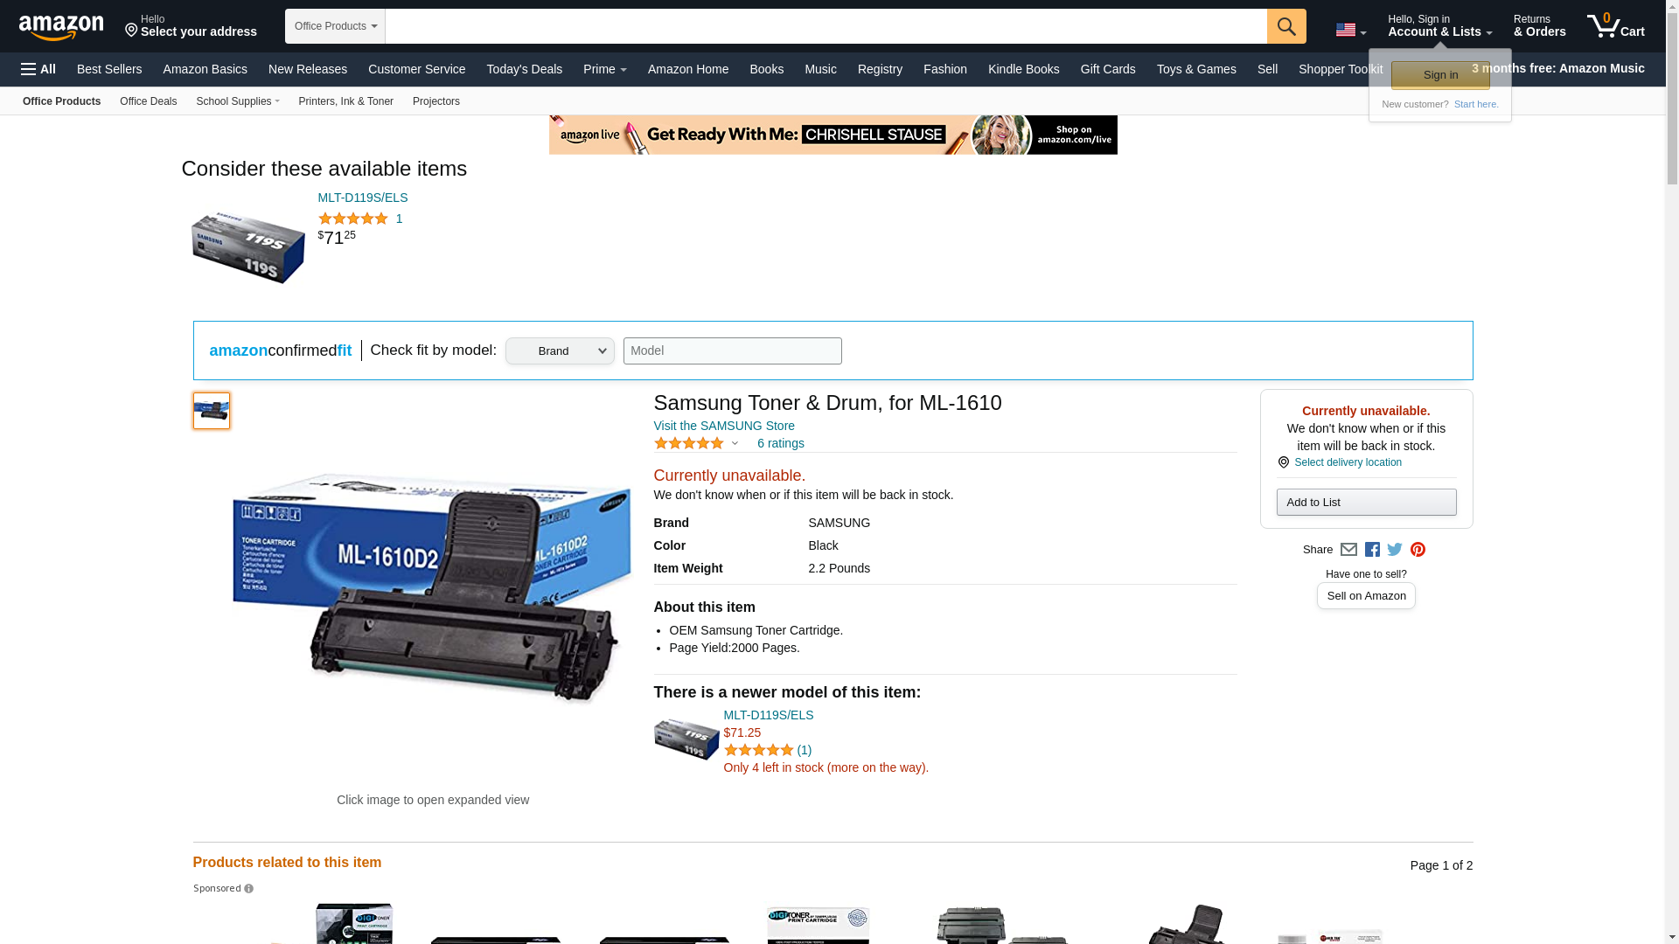
Task: Click the search magnifier button
Action: point(1286,26)
